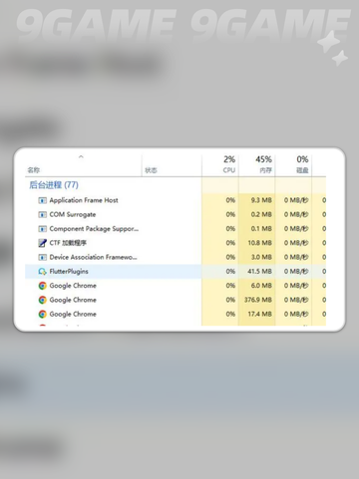Select the FlutterPlugins row name
The image size is (359, 479).
click(69, 272)
